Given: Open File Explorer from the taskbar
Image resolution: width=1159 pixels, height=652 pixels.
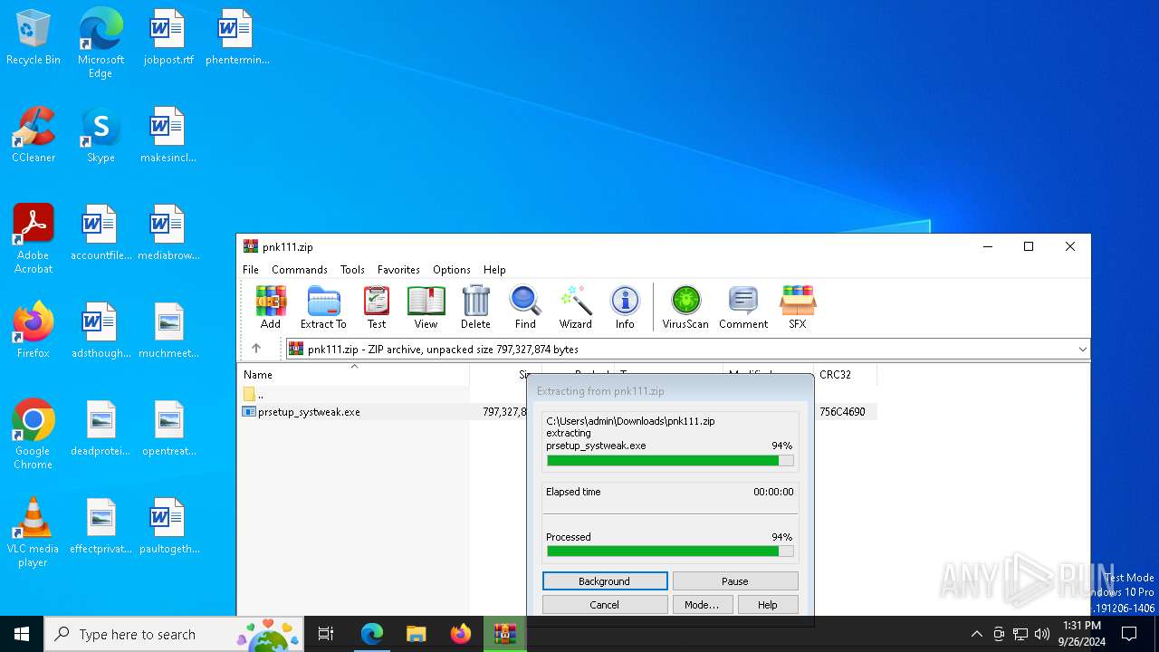Looking at the screenshot, I should point(416,634).
